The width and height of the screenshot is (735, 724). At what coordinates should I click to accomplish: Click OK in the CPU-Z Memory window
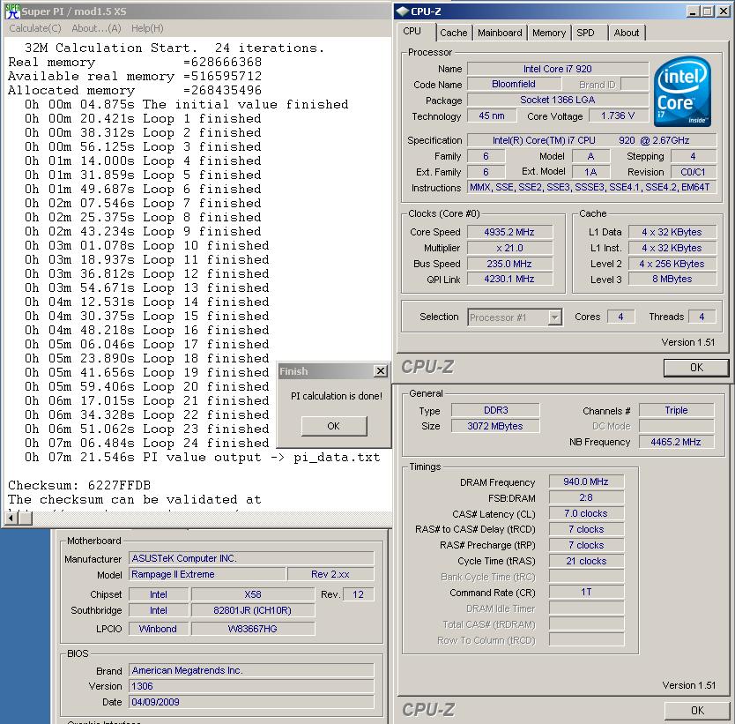point(697,711)
